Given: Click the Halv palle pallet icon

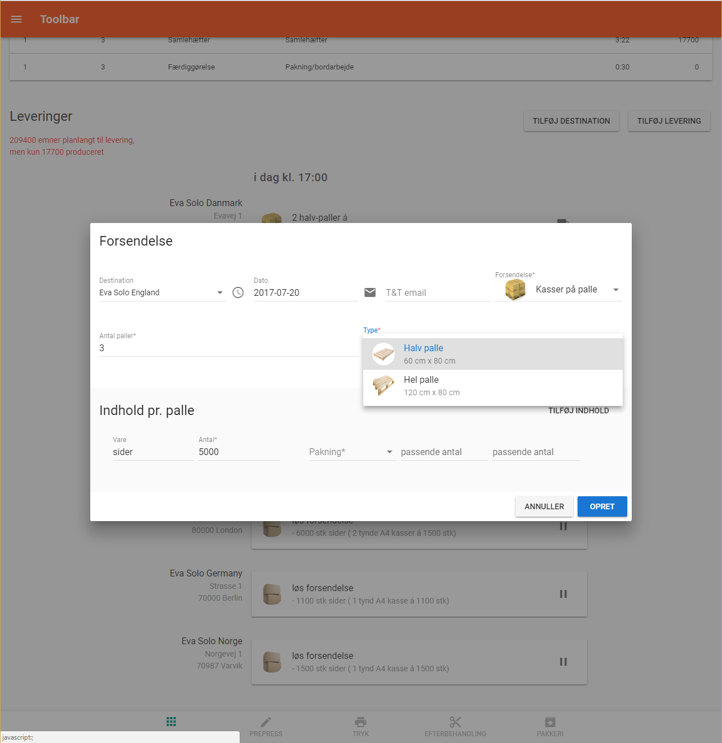Looking at the screenshot, I should click(x=384, y=354).
